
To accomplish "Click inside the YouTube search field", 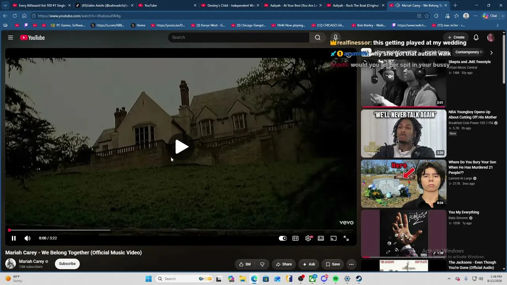I will click(239, 37).
